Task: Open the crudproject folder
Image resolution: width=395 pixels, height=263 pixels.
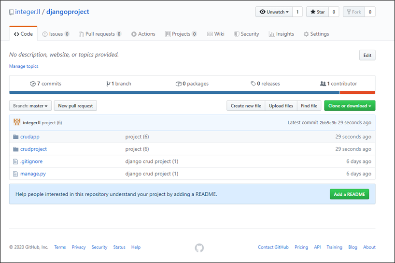Action: point(33,149)
